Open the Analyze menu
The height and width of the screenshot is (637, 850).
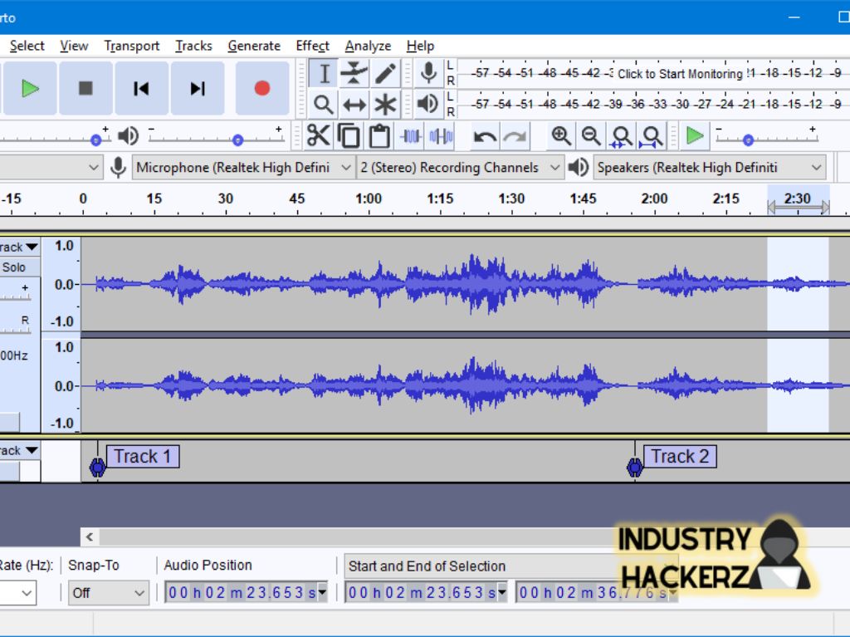coord(368,47)
